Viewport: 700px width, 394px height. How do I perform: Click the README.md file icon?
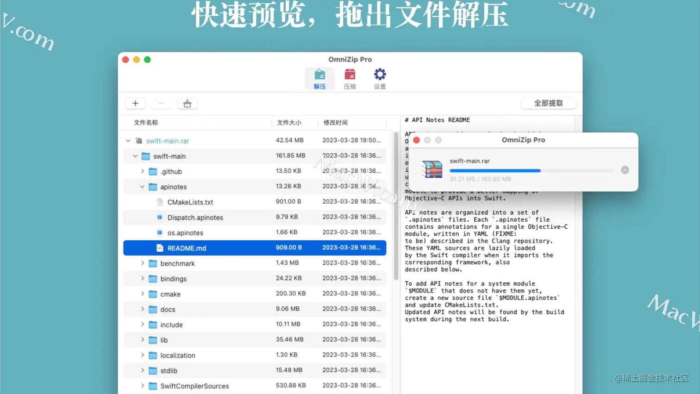(x=160, y=248)
